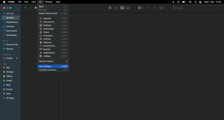
Task: Select the Blue tag in sidebar
Action: (11, 85)
